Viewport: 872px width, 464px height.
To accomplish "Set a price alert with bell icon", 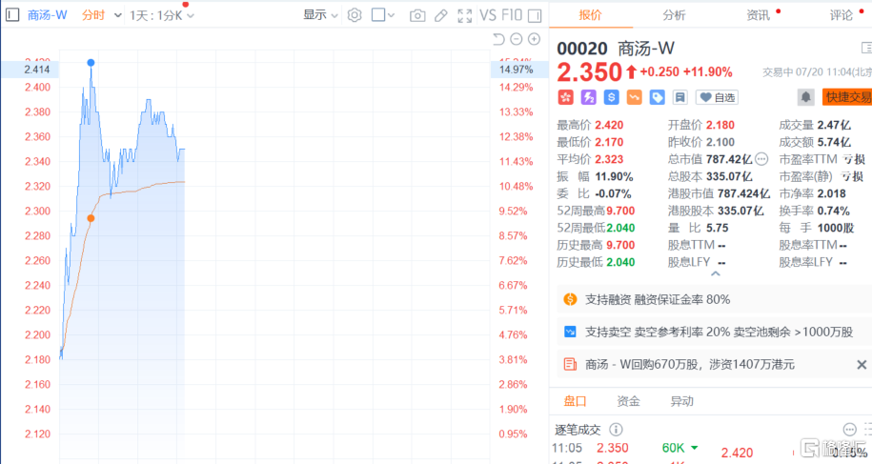I will [x=805, y=97].
